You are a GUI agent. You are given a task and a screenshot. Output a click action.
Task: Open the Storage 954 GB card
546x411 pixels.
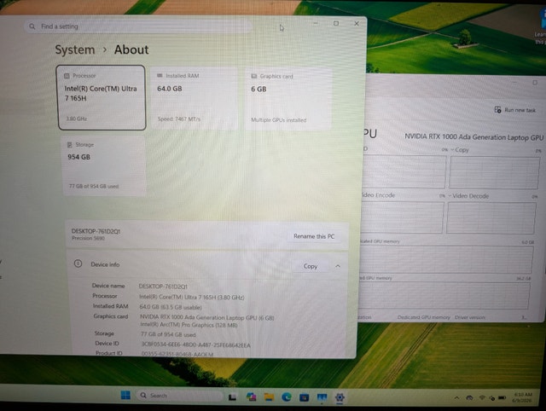[104, 165]
